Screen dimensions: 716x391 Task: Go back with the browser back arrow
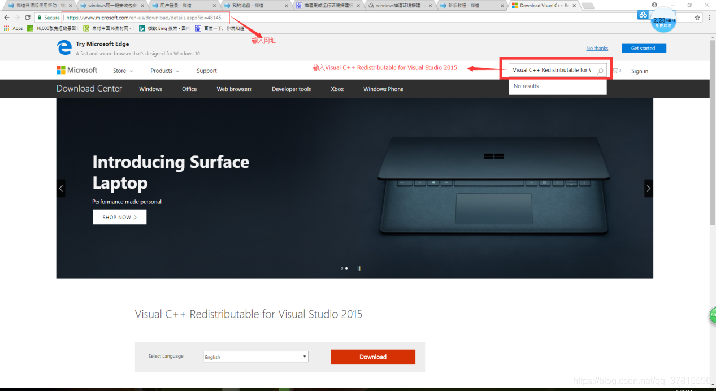pos(7,18)
